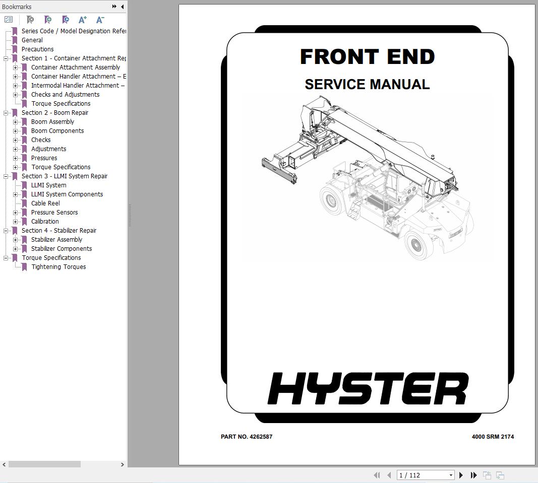The height and width of the screenshot is (483, 538).
Task: Click the page number input field
Action: (x=423, y=475)
